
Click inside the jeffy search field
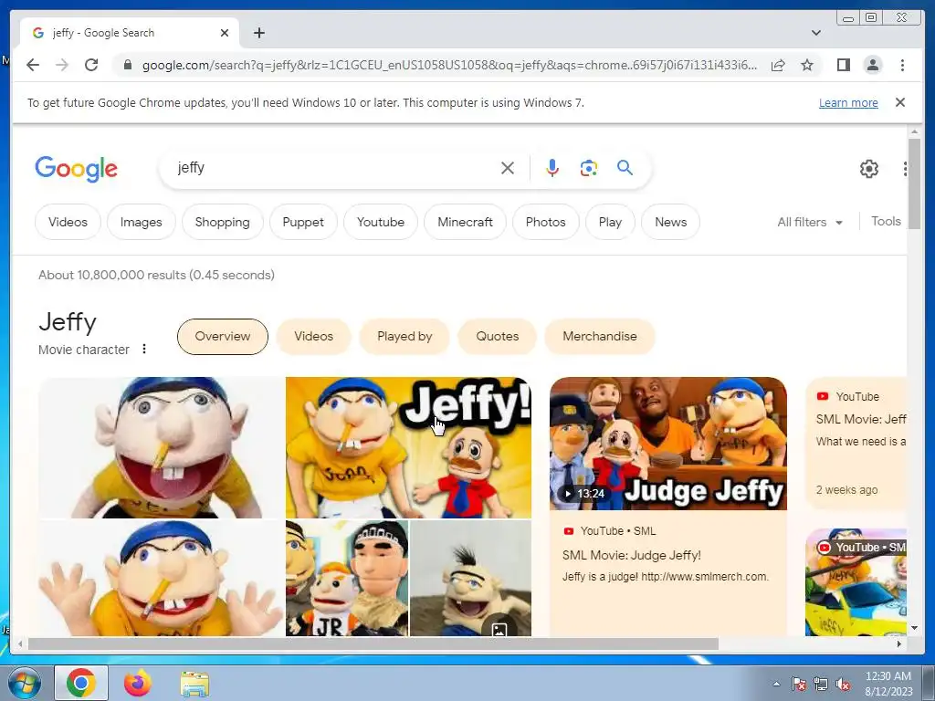point(334,168)
